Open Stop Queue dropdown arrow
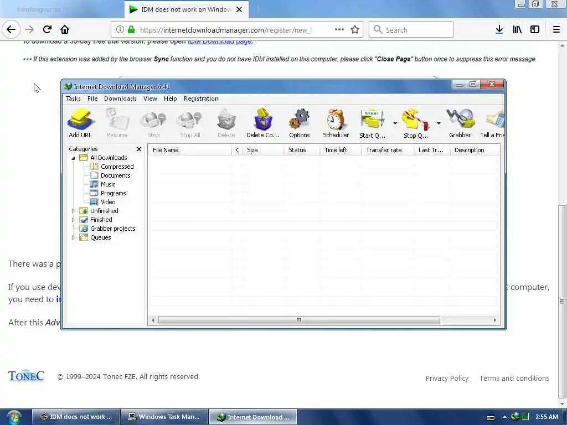The image size is (567, 425). pyautogui.click(x=439, y=123)
